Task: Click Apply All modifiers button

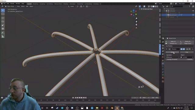Action: [x=172, y=42]
